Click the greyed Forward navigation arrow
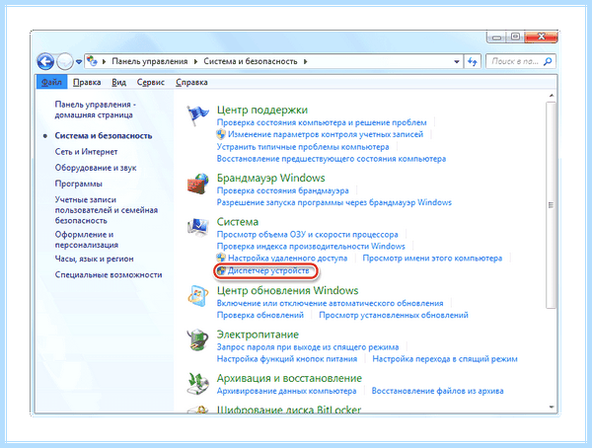This screenshot has height=448, width=592. (x=64, y=61)
